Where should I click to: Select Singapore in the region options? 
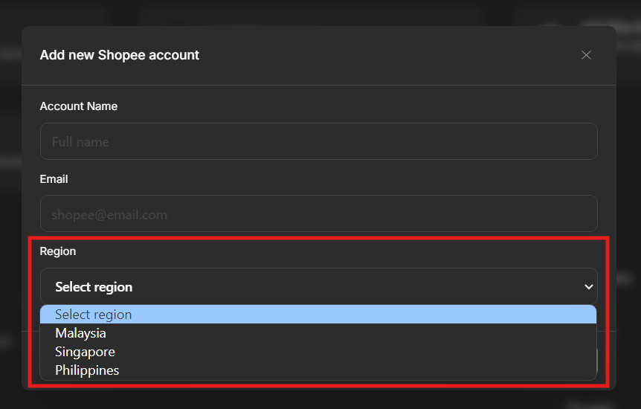[x=85, y=352]
